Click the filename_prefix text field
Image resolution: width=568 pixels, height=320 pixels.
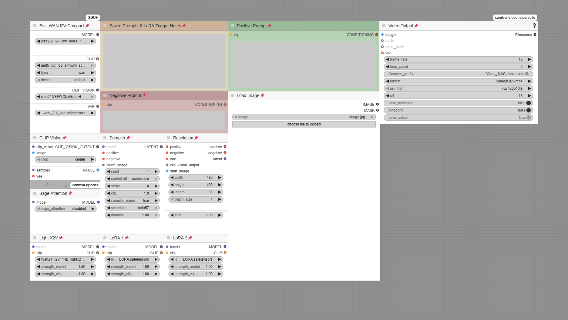point(458,74)
